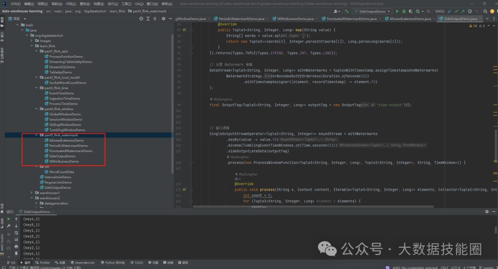This screenshot has height=269, width=498.
Task: Show hidden editor tabs dropdown arrow
Action: pyautogui.click(x=487, y=19)
